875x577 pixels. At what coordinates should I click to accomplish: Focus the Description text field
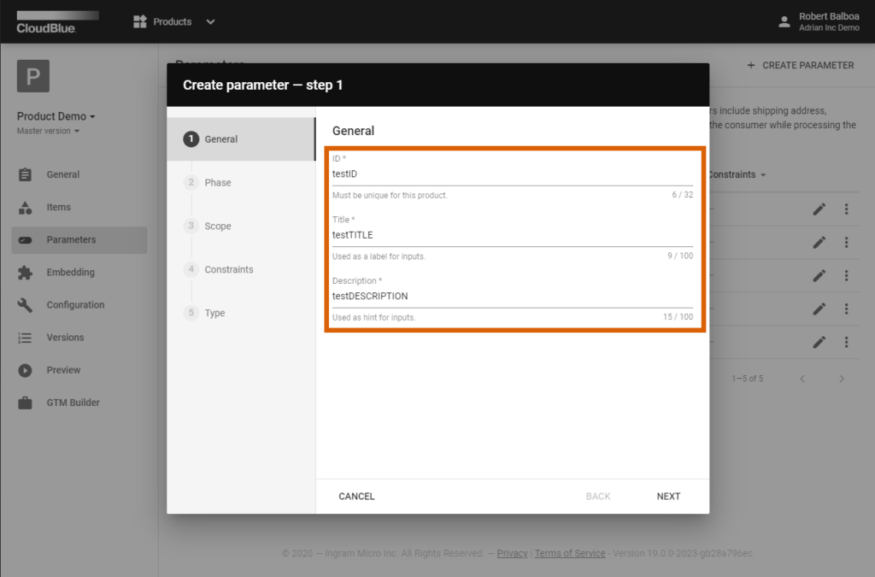(512, 297)
